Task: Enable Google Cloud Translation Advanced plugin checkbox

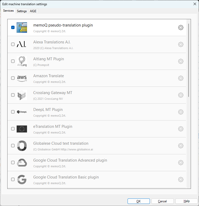Action: (13, 163)
